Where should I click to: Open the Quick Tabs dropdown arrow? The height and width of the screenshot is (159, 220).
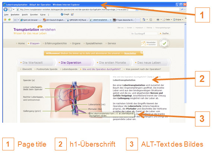click(18, 20)
